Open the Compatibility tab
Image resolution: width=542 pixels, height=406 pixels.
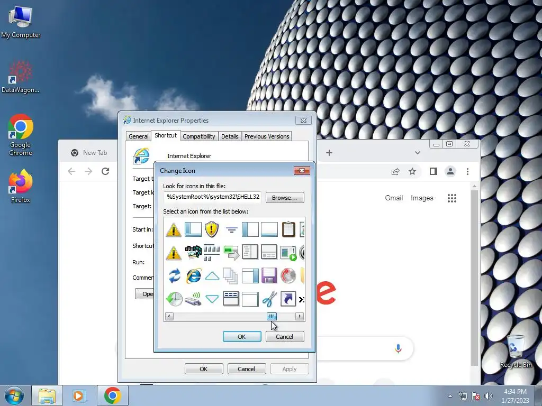(199, 136)
